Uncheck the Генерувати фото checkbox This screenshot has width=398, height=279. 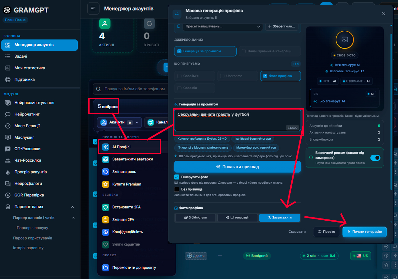[x=177, y=177]
